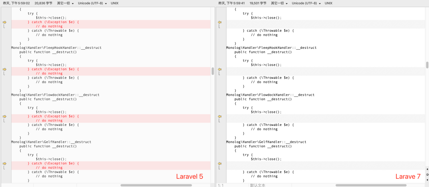This screenshot has width=429, height=187.
Task: Click left pane vertical scrollbar thumb
Action: point(213,71)
